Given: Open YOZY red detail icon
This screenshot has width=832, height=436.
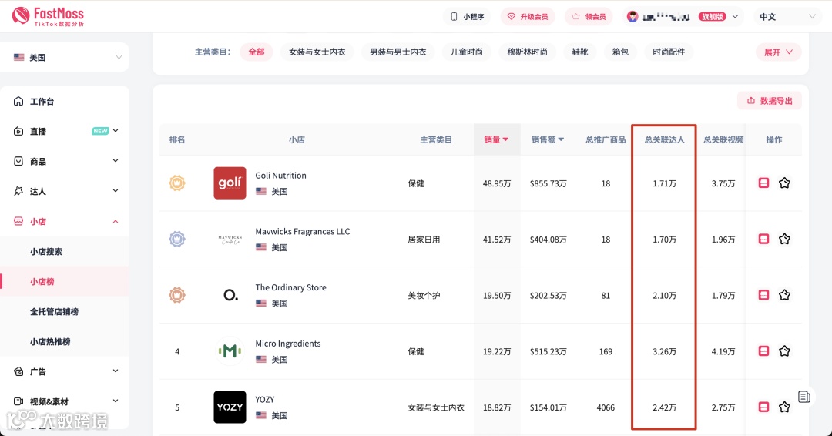Looking at the screenshot, I should (x=763, y=407).
